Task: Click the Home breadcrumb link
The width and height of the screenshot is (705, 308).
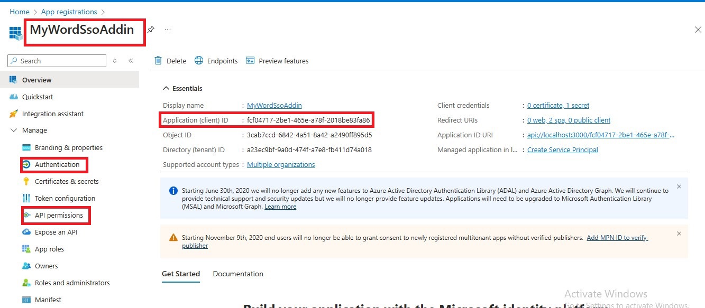Action: tap(20, 12)
